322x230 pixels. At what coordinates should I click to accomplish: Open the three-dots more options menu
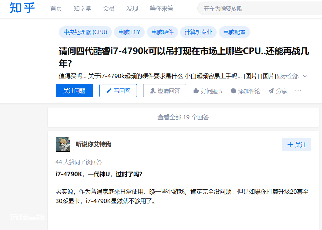(x=298, y=91)
